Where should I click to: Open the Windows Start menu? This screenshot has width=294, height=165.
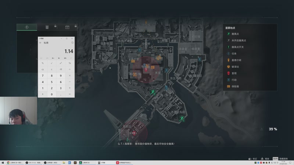point(3,163)
